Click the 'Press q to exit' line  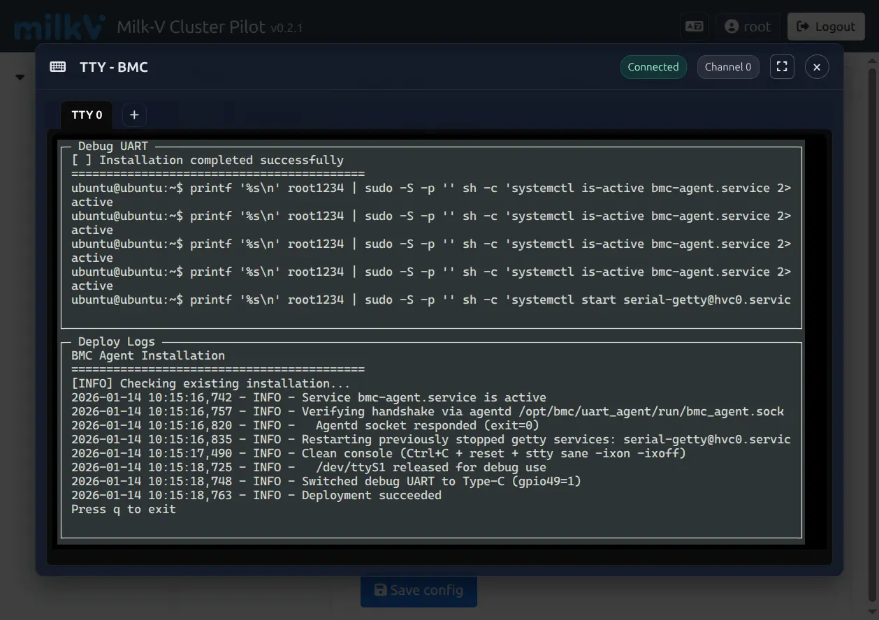click(124, 510)
